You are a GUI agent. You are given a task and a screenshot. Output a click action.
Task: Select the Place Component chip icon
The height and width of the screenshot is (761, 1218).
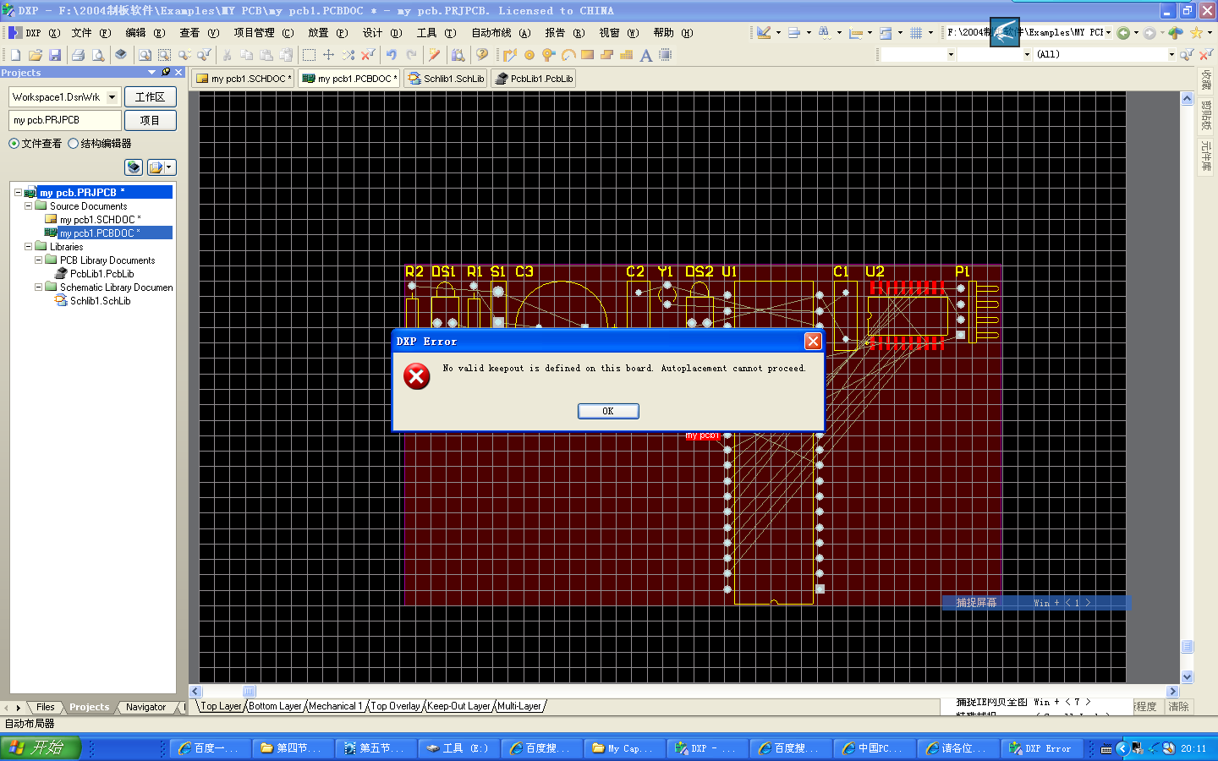666,55
